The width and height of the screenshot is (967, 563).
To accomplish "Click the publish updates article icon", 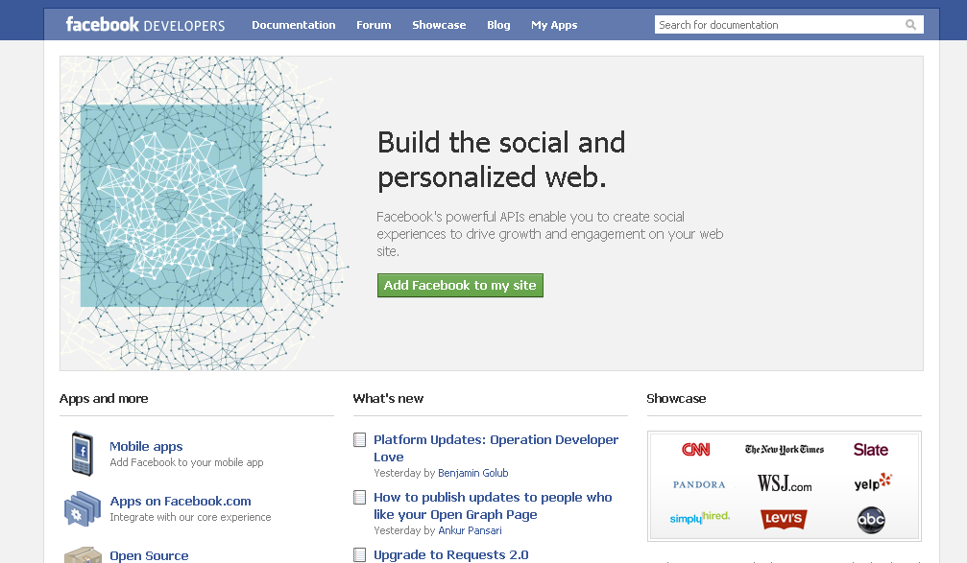I will pos(360,498).
